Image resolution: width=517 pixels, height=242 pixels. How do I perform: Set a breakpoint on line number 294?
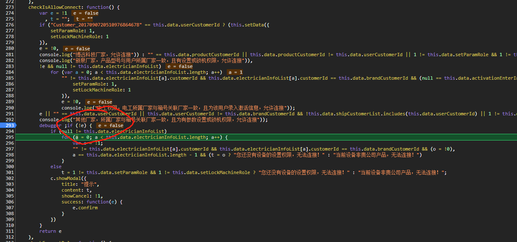pos(9,131)
